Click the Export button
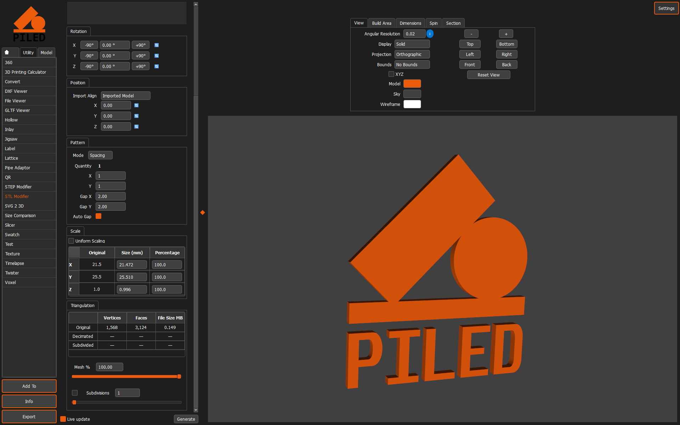This screenshot has height=425, width=680. pos(29,416)
